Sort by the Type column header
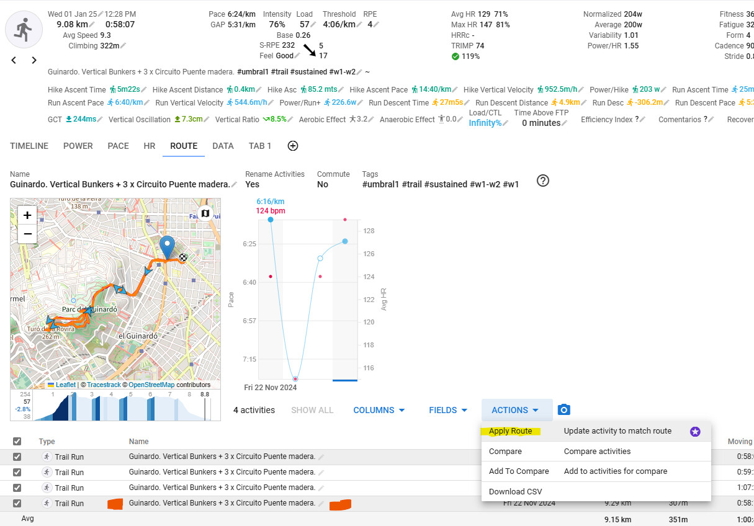 tap(47, 442)
